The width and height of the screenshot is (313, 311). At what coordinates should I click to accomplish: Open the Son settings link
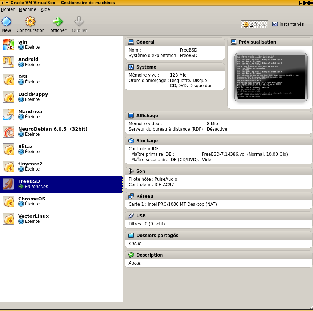pyautogui.click(x=141, y=171)
